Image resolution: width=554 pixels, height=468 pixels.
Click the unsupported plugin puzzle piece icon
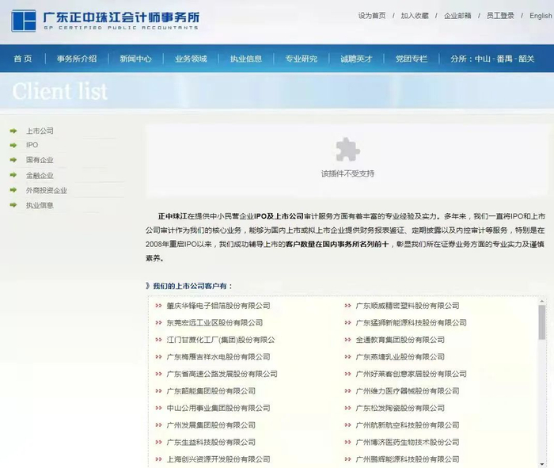[x=347, y=149]
